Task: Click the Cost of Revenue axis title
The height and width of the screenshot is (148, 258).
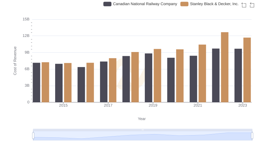Action: [x=15, y=61]
